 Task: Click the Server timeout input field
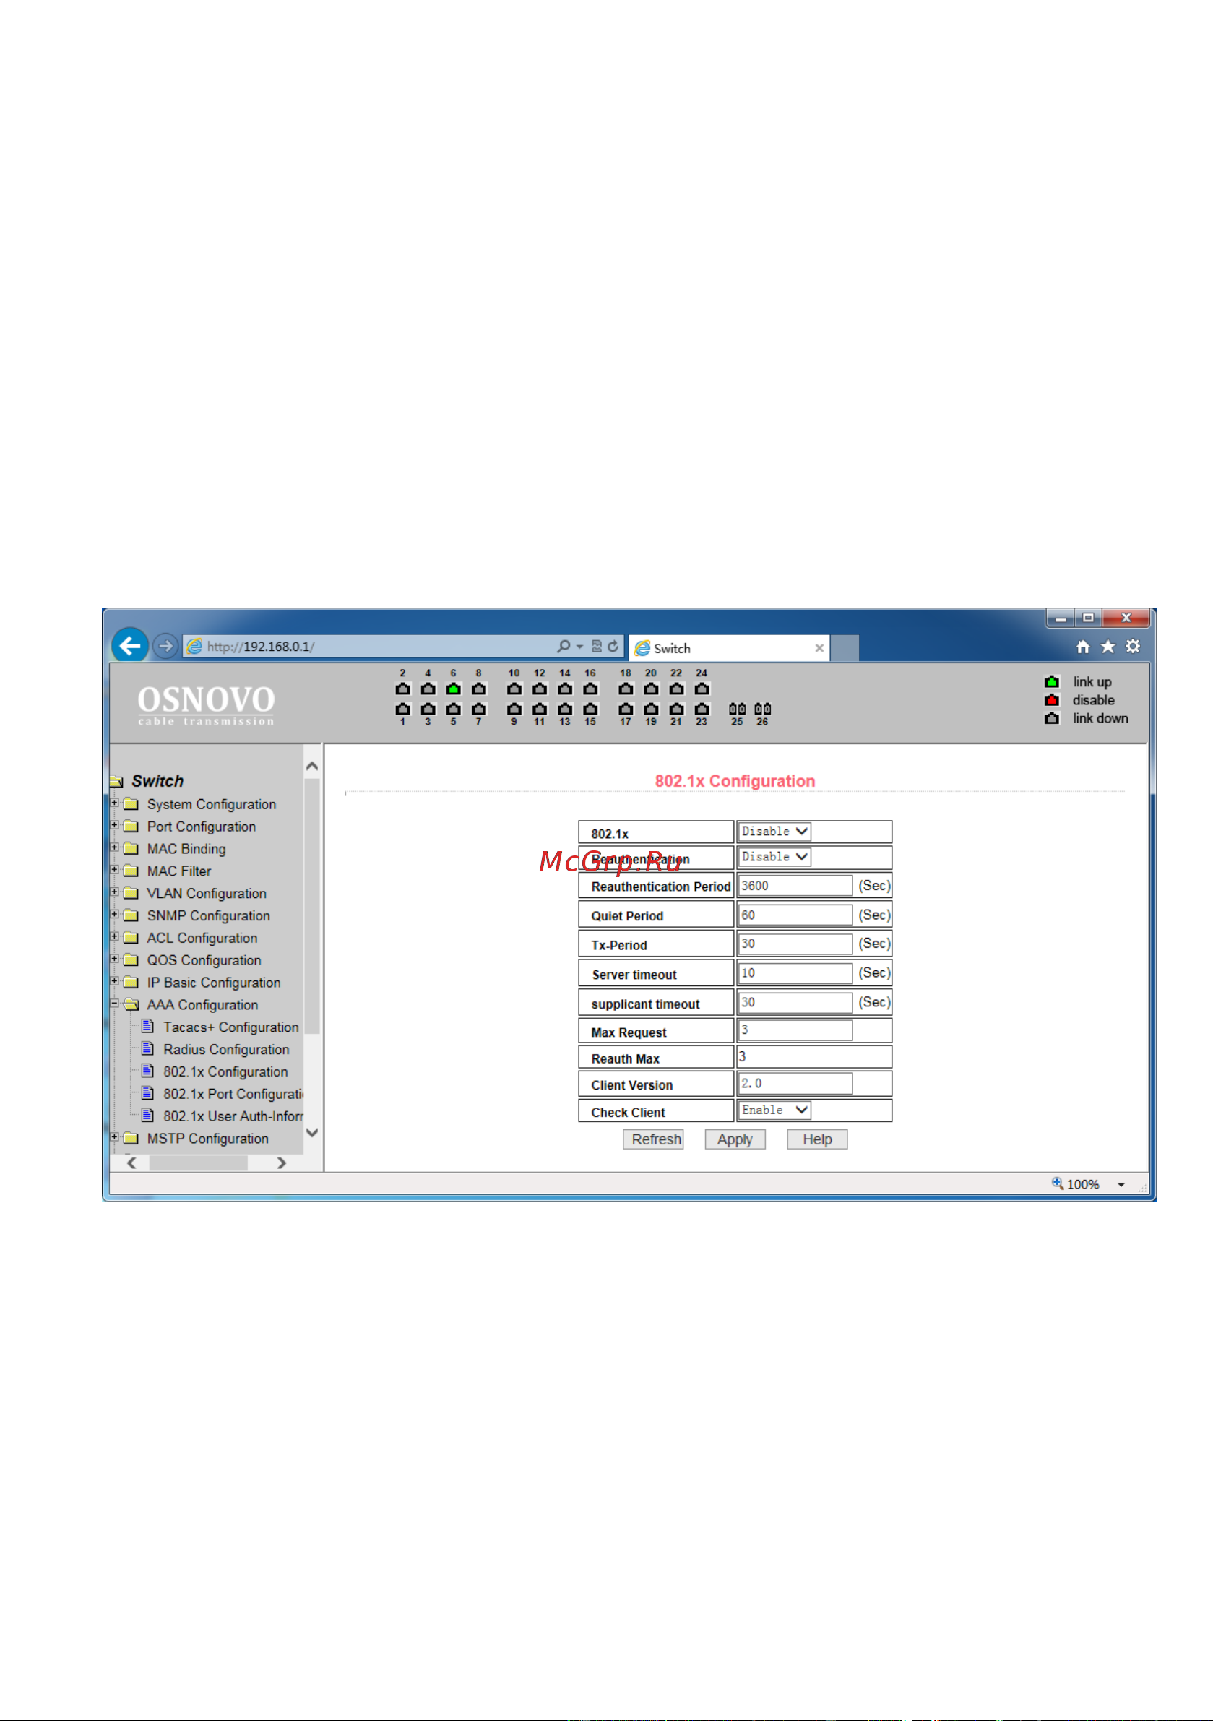(x=795, y=974)
